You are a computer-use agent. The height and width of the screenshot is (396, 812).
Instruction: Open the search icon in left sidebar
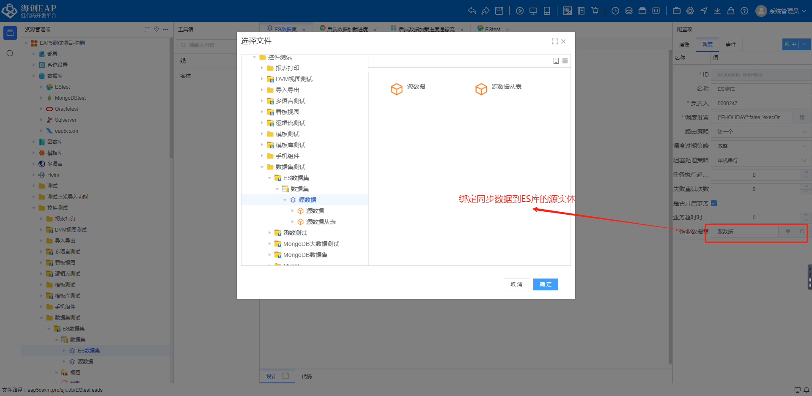pos(10,53)
